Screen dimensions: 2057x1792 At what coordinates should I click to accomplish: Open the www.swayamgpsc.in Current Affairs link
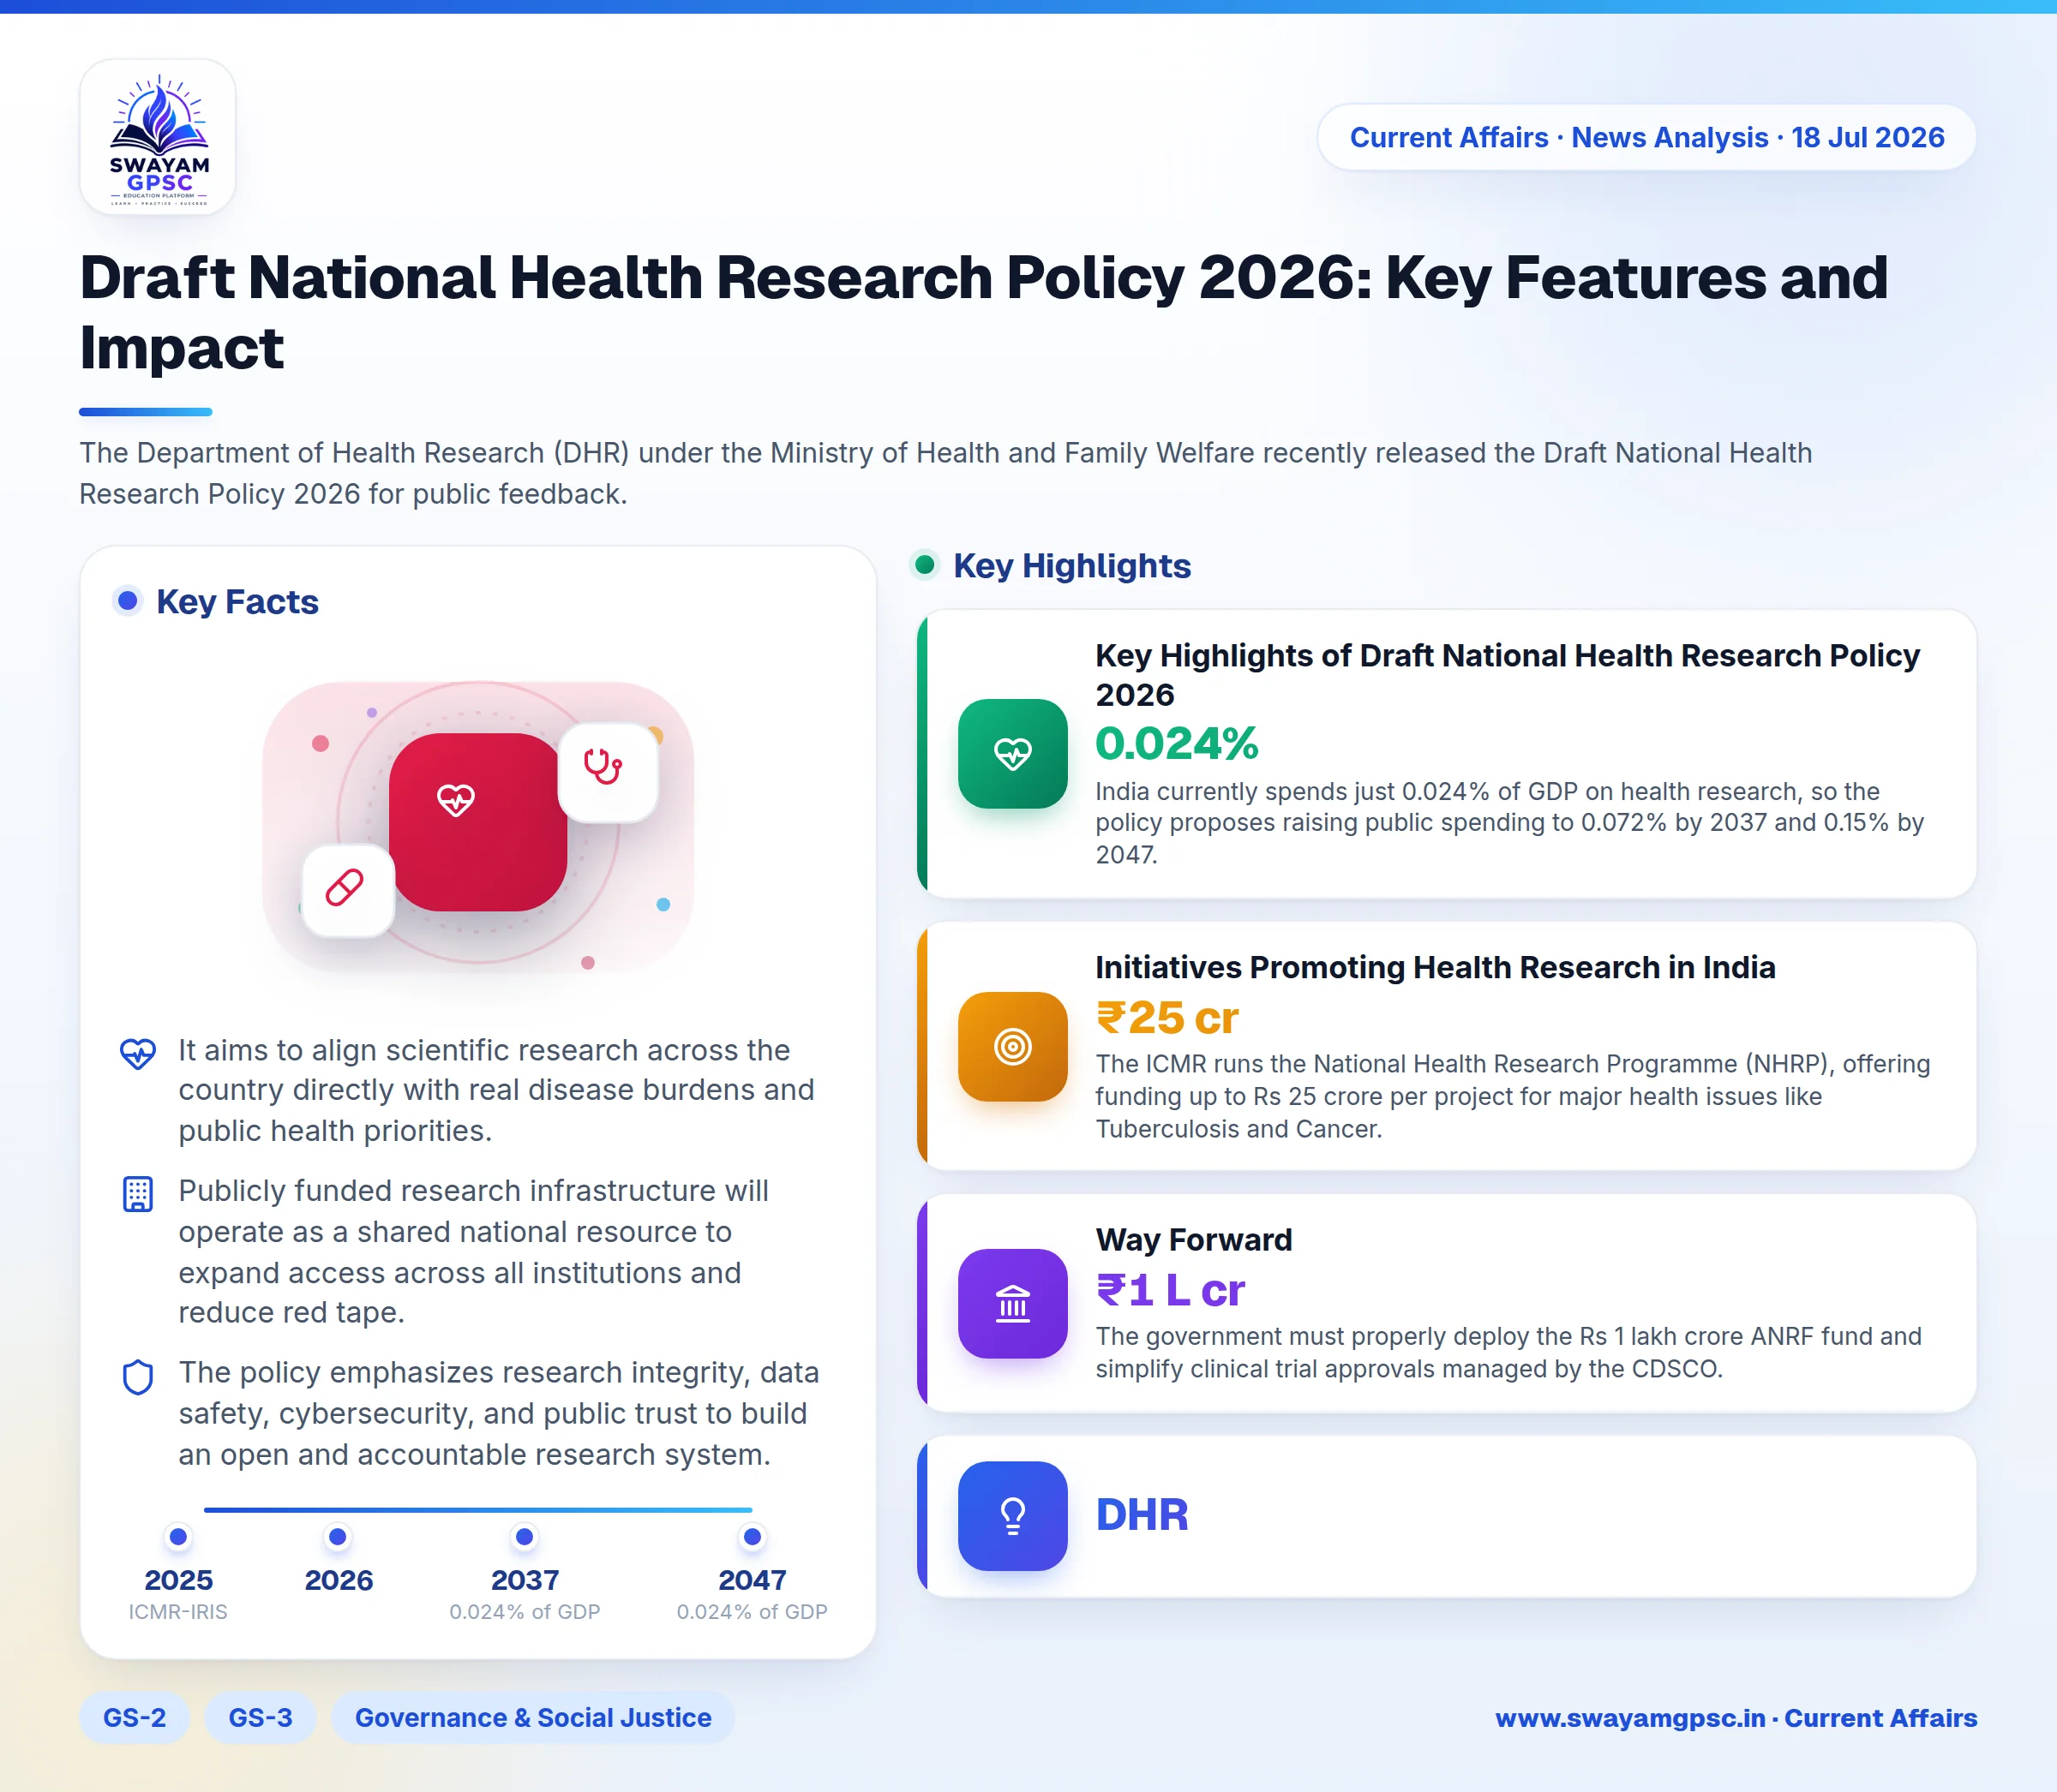tap(1736, 1717)
